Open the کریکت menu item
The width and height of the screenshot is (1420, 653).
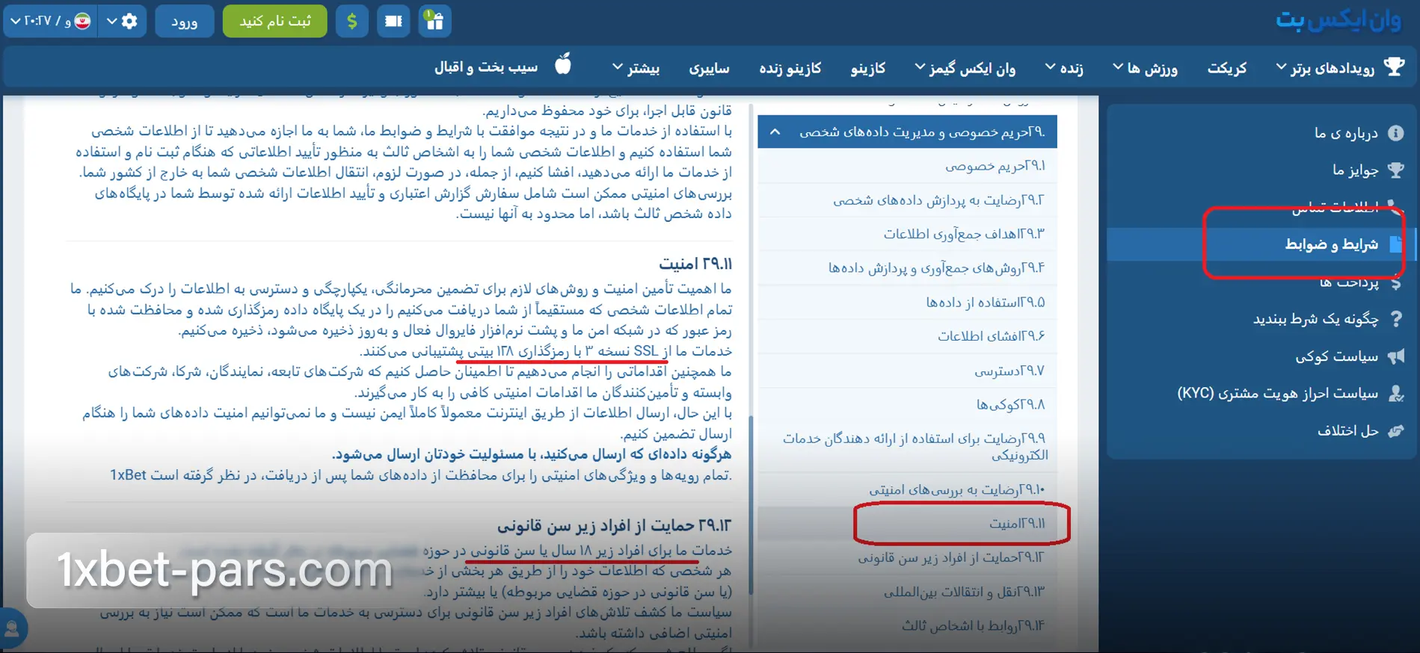point(1227,68)
